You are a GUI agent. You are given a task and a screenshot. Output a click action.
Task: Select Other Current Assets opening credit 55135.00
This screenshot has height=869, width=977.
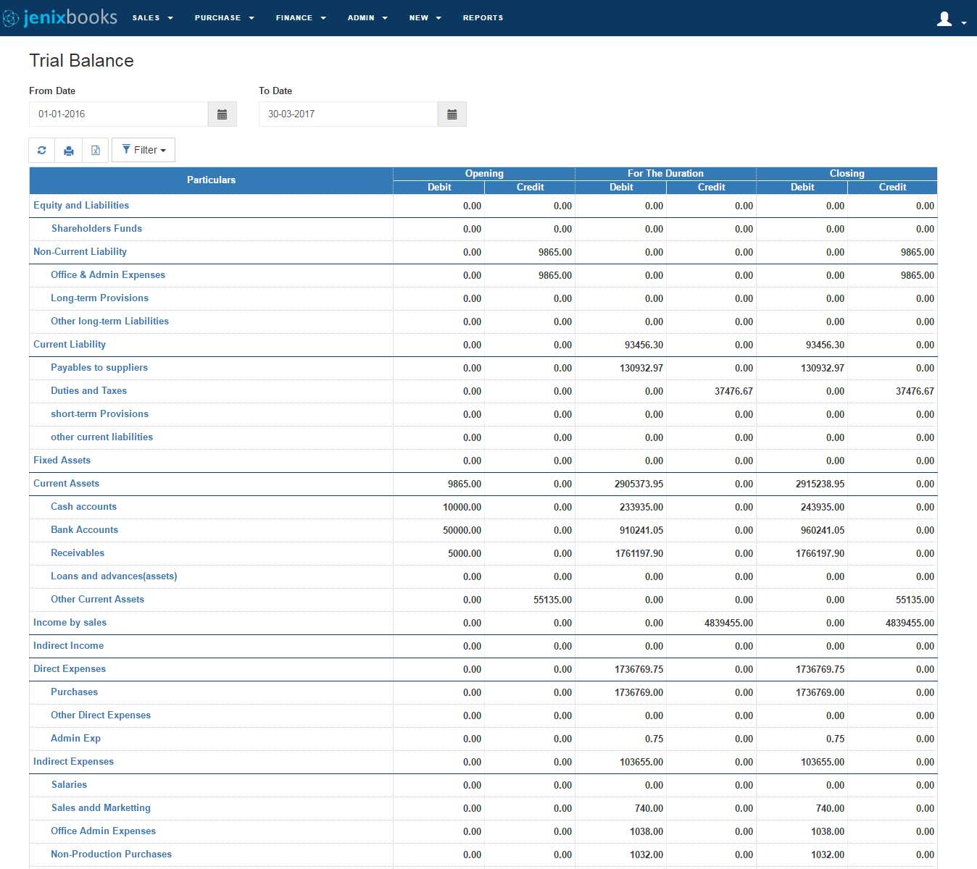click(552, 600)
